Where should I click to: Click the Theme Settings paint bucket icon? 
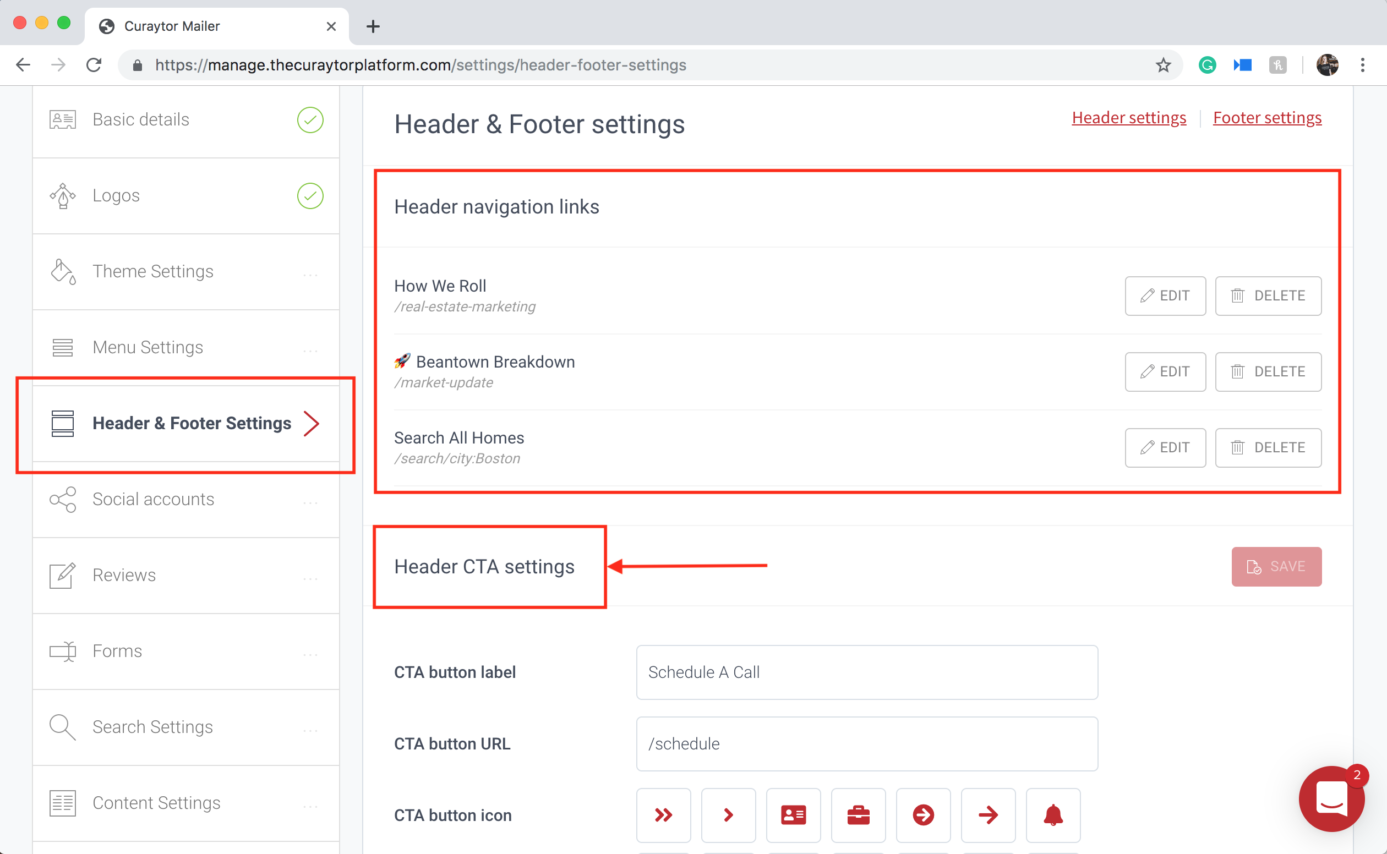63,272
